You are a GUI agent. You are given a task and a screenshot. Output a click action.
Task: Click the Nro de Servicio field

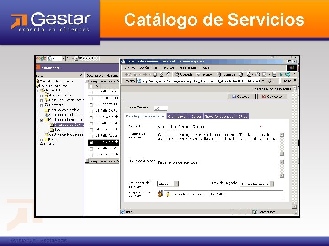pos(161,108)
